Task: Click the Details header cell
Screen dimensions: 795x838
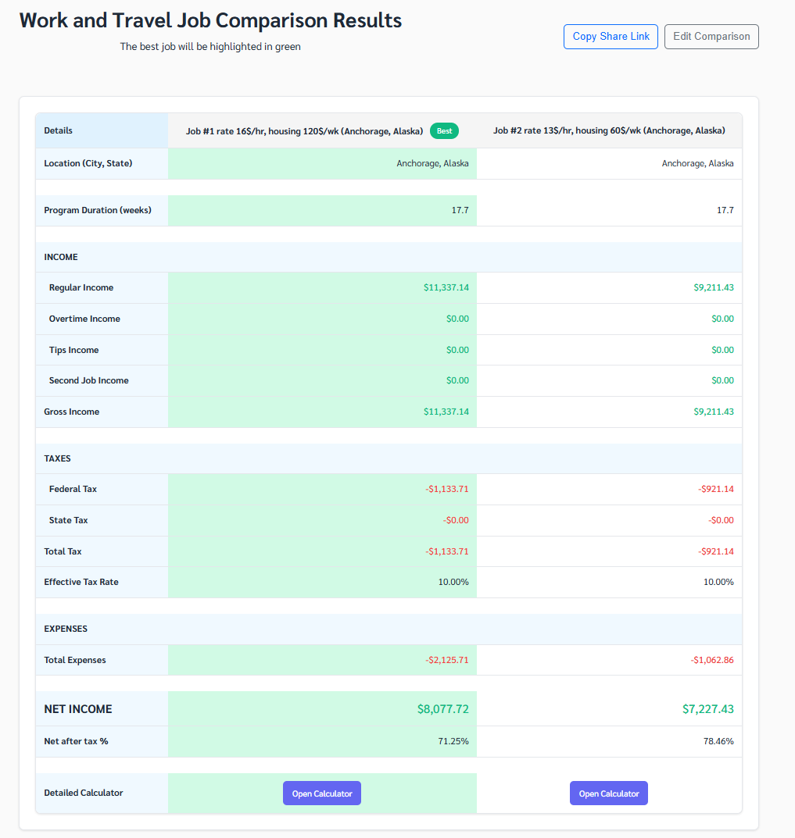Action: (102, 130)
